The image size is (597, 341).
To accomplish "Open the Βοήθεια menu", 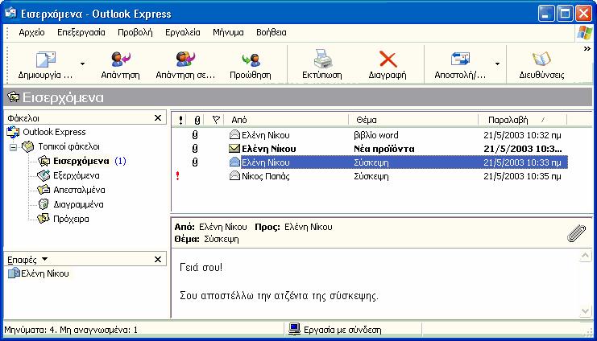I will click(271, 33).
